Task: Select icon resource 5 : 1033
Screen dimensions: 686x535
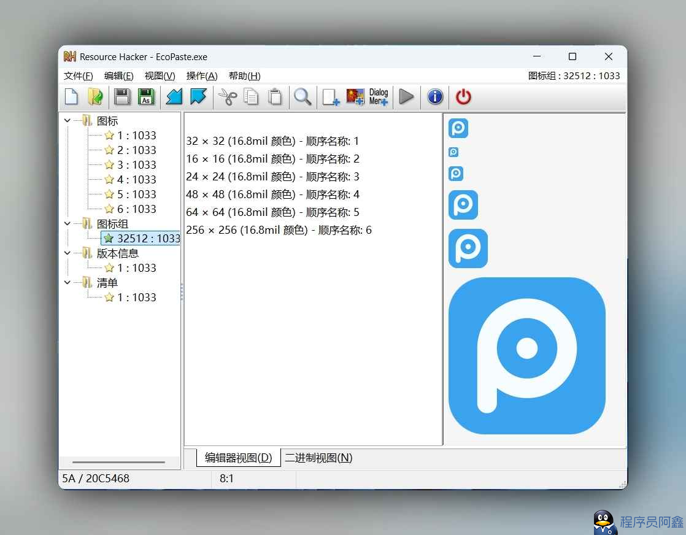Action: click(x=136, y=194)
